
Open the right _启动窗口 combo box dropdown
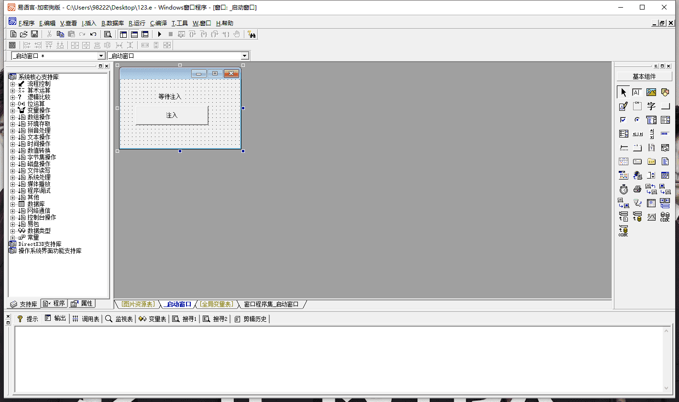(x=244, y=56)
